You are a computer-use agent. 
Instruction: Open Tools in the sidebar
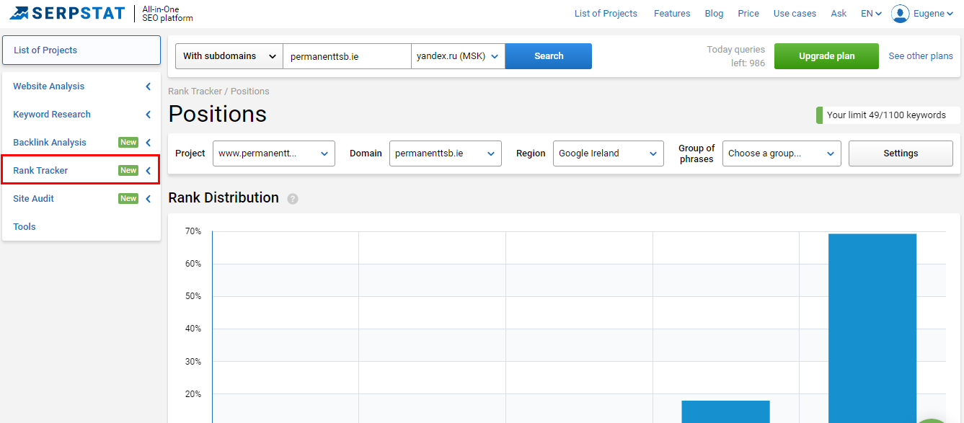click(x=25, y=227)
